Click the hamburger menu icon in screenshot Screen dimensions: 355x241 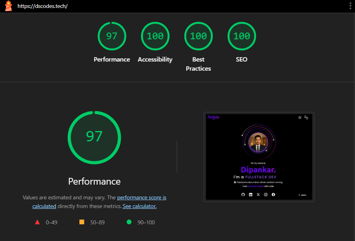point(306,118)
